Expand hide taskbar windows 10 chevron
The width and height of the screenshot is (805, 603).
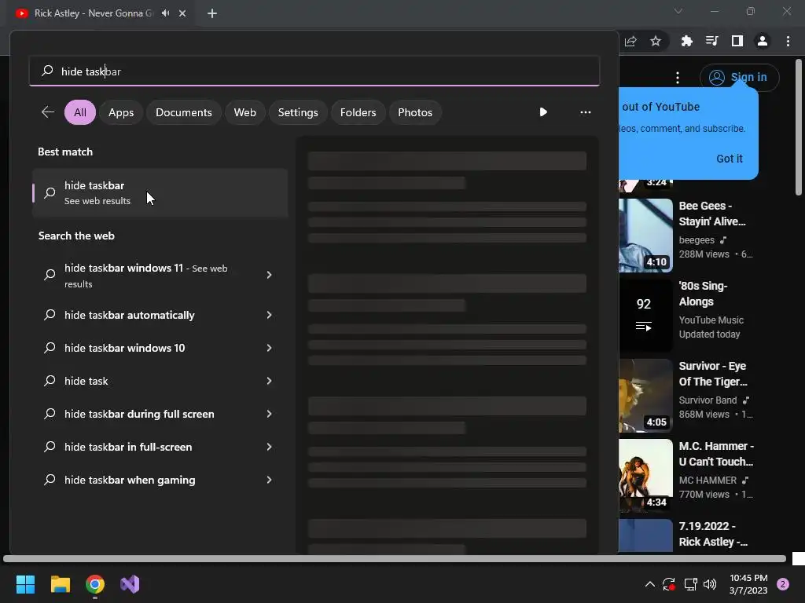pyautogui.click(x=269, y=348)
